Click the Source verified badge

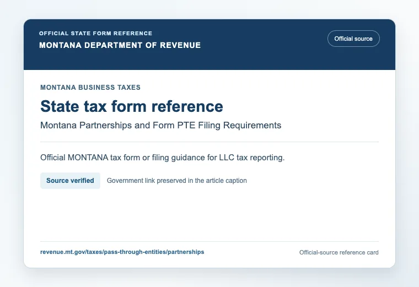(x=70, y=181)
